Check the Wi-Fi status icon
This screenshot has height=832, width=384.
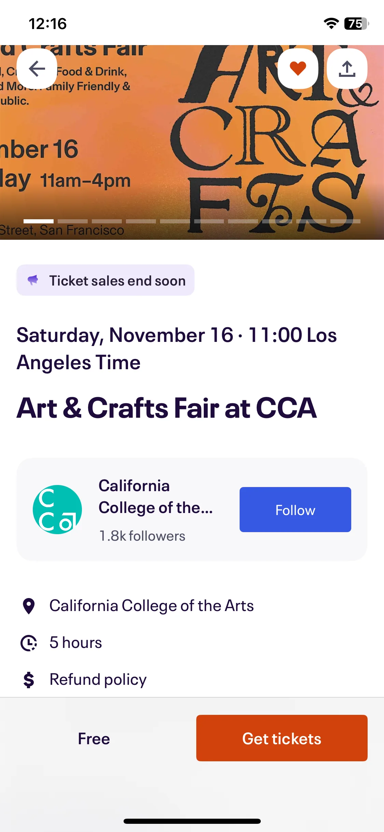coord(331,24)
